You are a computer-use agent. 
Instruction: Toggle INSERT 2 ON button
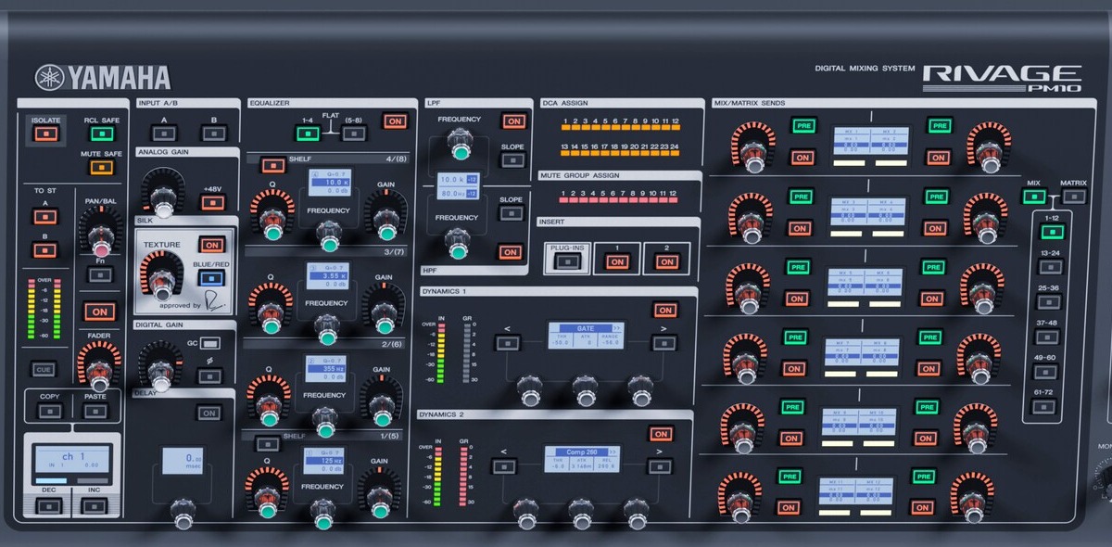[666, 262]
